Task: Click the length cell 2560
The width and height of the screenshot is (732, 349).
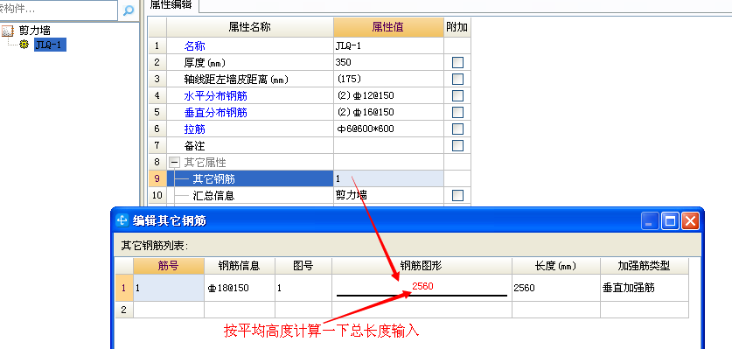Action: 556,288
